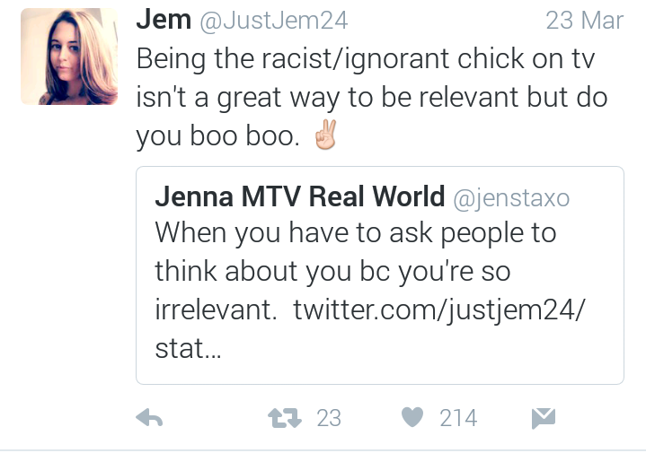Like the tweet with the heart icon

[412, 417]
